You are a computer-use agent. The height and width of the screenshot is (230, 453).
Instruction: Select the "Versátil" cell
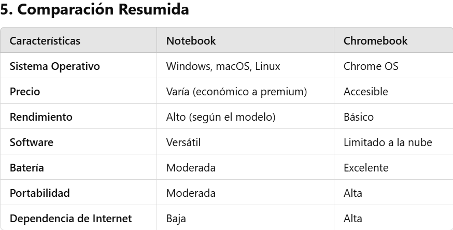[x=183, y=142]
